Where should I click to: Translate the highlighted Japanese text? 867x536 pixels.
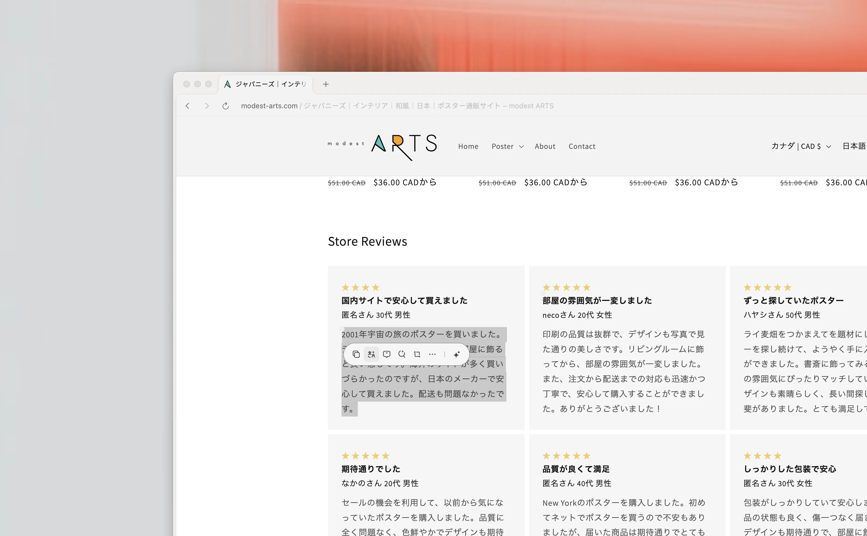click(371, 354)
